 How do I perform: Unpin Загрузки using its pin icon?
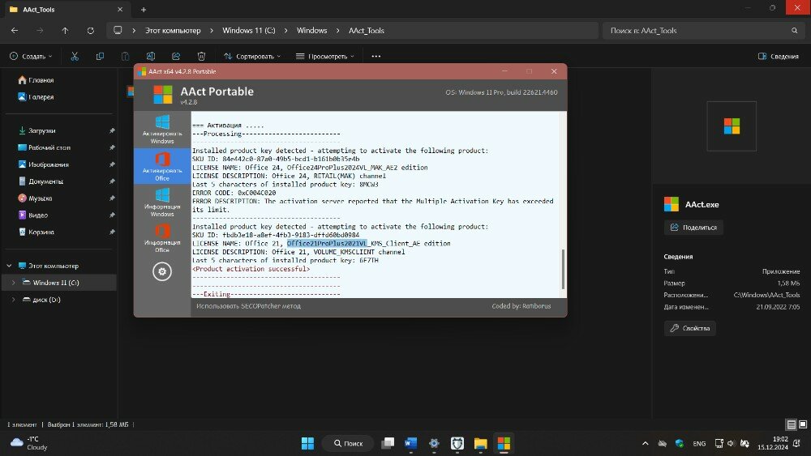tap(112, 130)
